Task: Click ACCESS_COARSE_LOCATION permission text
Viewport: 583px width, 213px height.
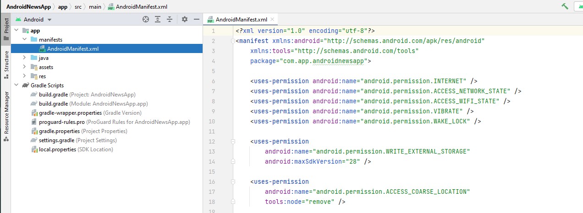Action: pyautogui.click(x=391, y=192)
